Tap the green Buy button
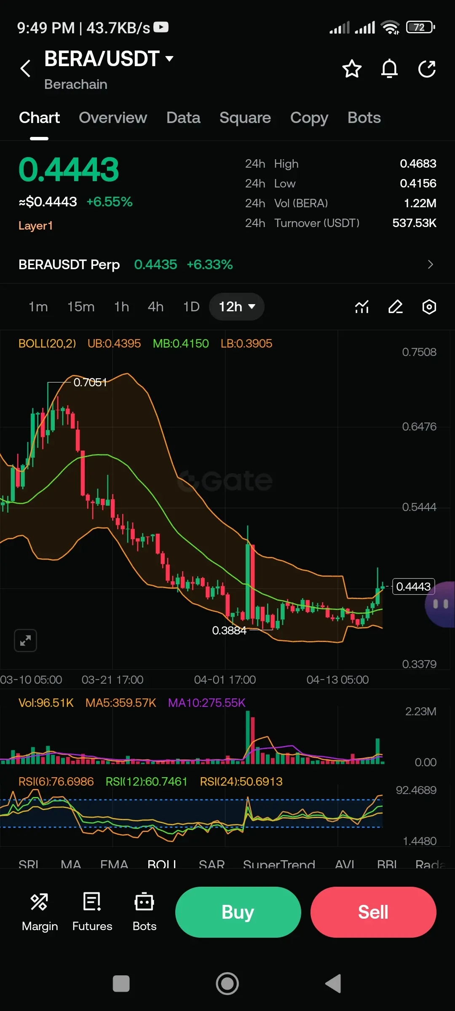 (x=238, y=912)
